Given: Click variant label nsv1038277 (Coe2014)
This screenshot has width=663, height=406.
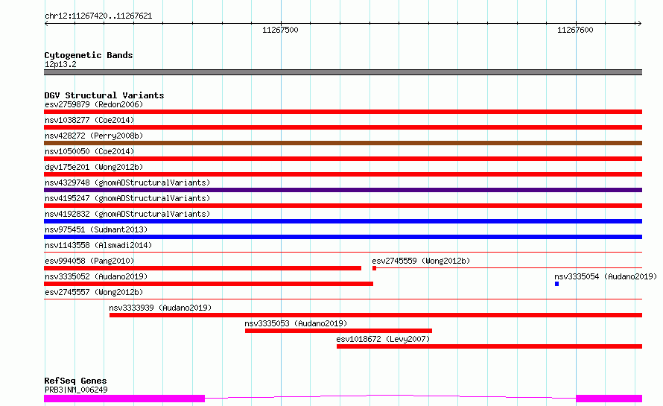Looking at the screenshot, I should pos(89,120).
